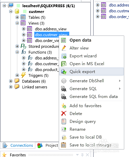Click the Rename icon in context menu
This screenshot has width=129, height=157.
64,129
